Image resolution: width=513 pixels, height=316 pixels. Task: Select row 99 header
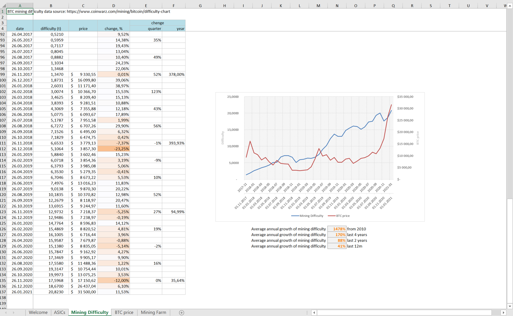tap(3, 75)
